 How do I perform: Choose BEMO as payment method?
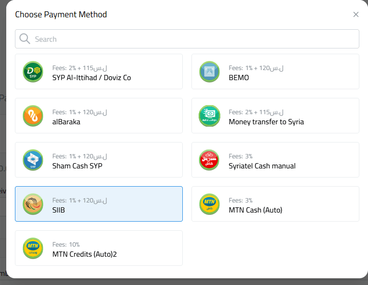[x=275, y=71]
